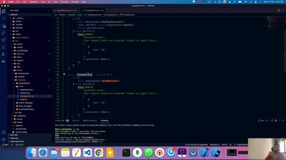Click the sync changes status bar icon
The image size is (286, 160).
point(12,145)
